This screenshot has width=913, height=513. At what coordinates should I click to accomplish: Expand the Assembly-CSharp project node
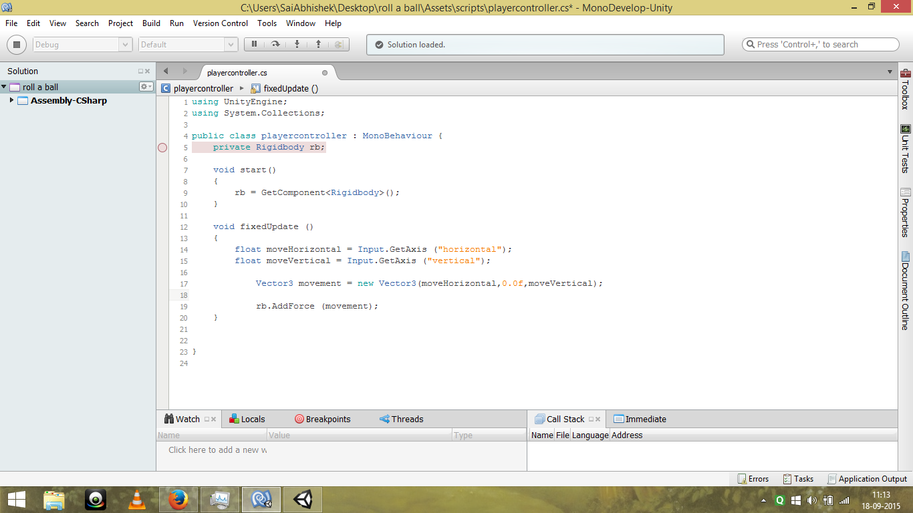coord(11,100)
